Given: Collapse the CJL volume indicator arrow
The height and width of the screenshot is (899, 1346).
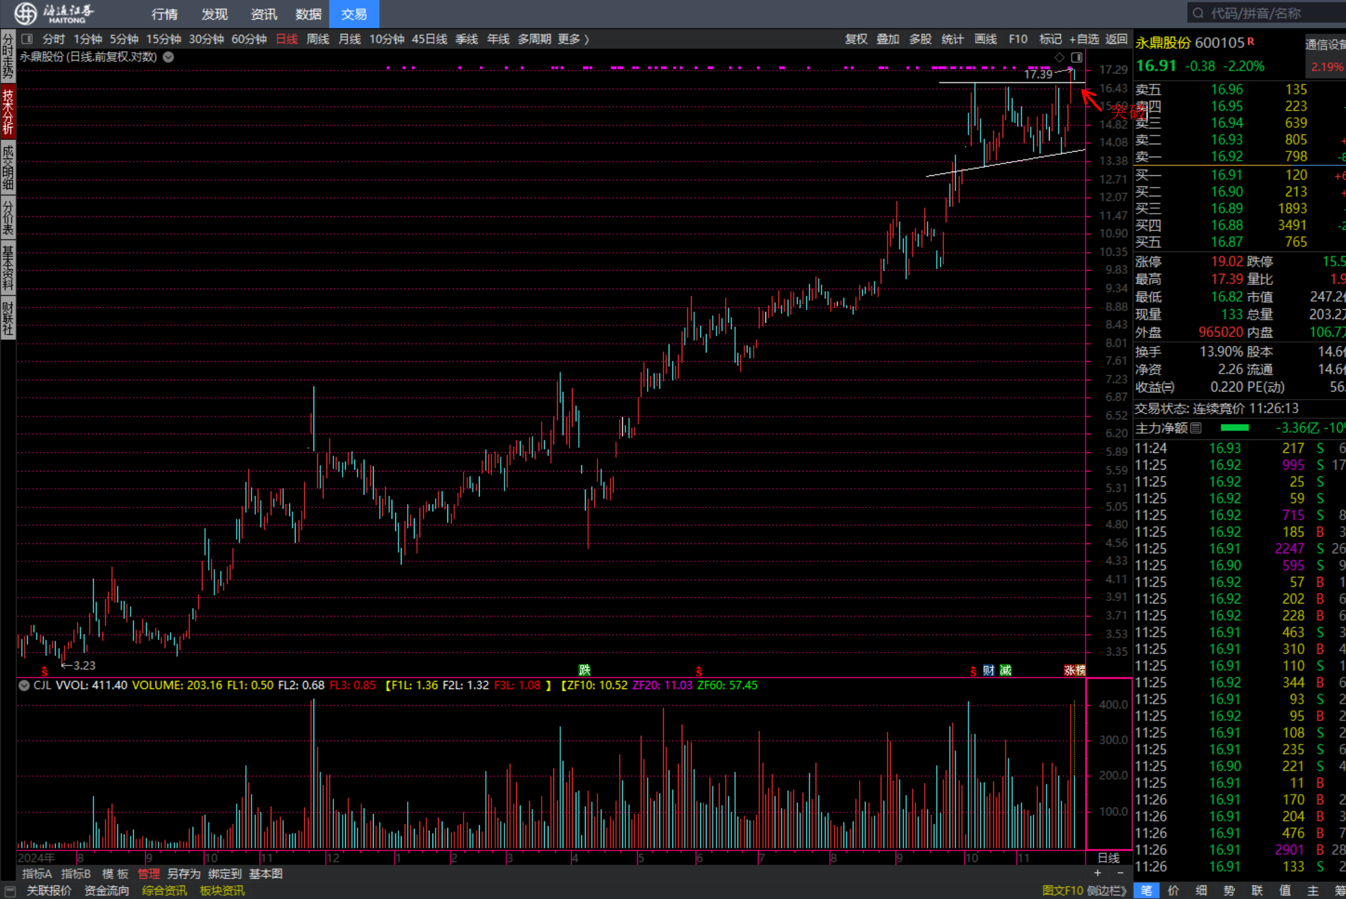Looking at the screenshot, I should point(24,685).
